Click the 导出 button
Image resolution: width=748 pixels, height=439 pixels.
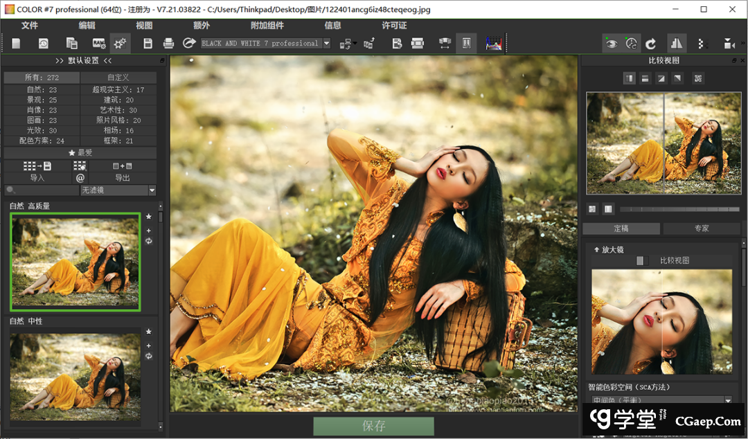(123, 178)
